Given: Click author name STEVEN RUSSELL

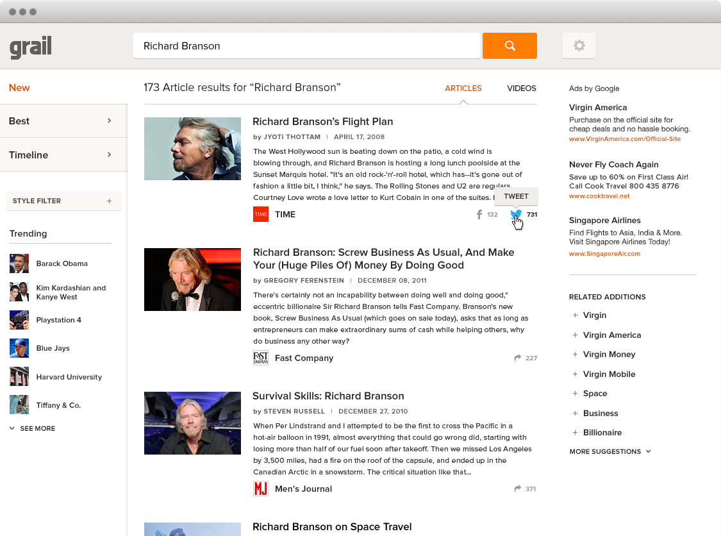Looking at the screenshot, I should click(294, 411).
